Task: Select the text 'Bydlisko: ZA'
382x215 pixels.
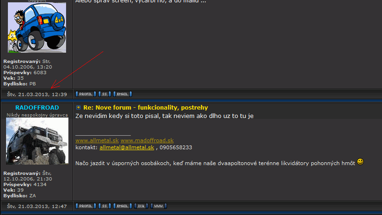Action: pyautogui.click(x=20, y=196)
